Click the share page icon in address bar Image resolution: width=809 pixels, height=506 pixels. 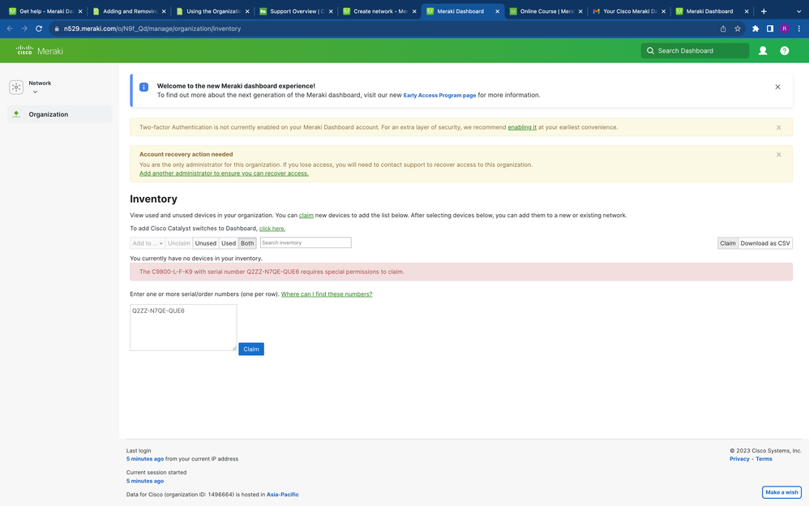[723, 29]
